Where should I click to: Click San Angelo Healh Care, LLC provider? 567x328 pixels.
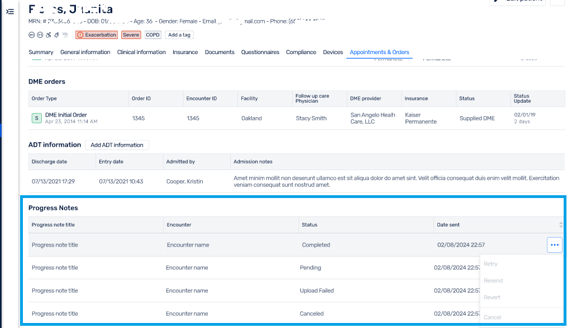click(373, 118)
